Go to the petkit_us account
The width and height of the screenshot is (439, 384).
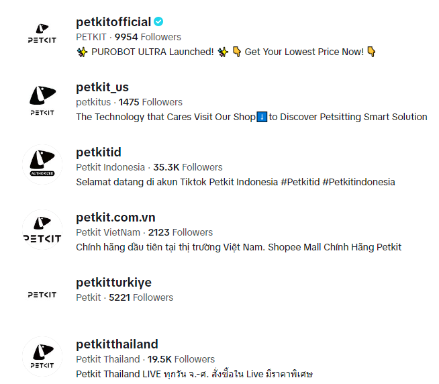click(x=102, y=87)
